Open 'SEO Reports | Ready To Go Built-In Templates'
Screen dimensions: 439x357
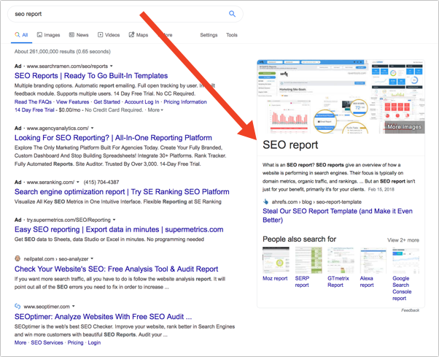click(91, 76)
